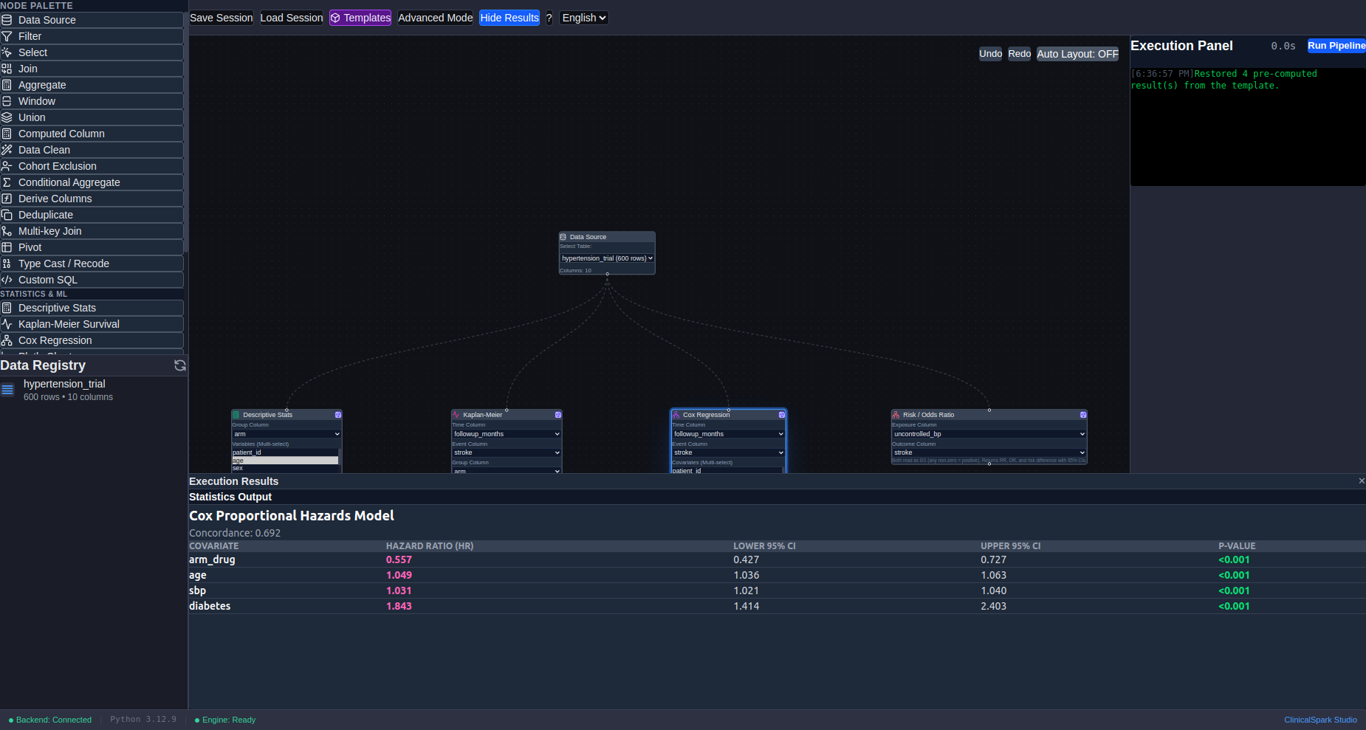1366x730 pixels.
Task: Open the Risk / Odds Ratio node info icon
Action: 1083,415
